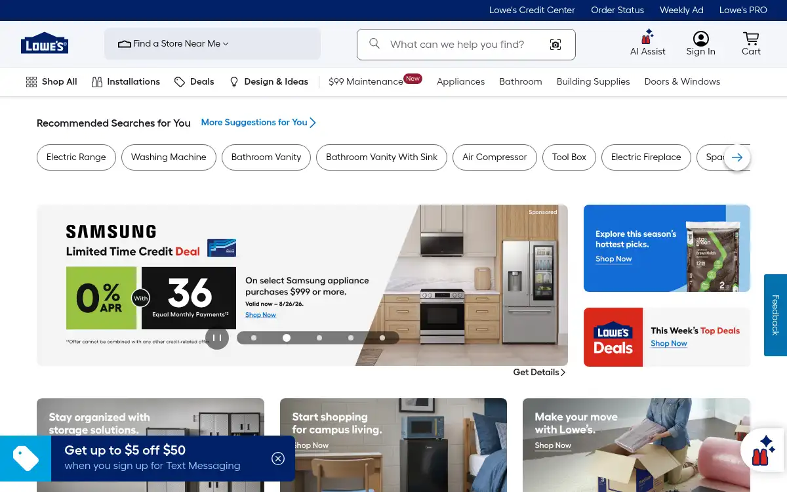Open the Installations menu

click(x=126, y=82)
